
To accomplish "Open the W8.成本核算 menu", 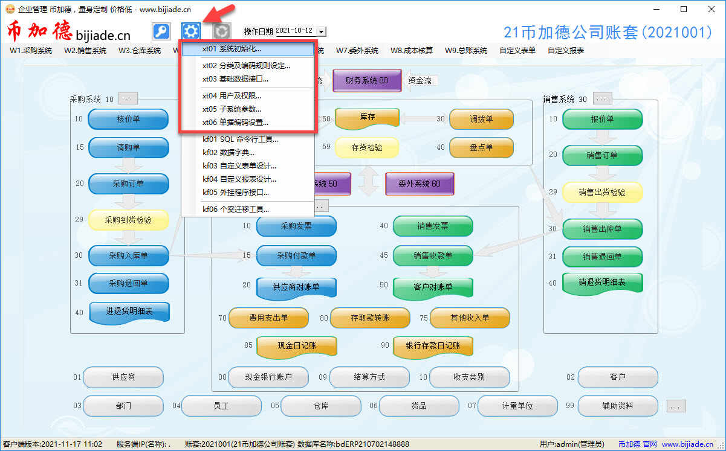I will tap(412, 51).
